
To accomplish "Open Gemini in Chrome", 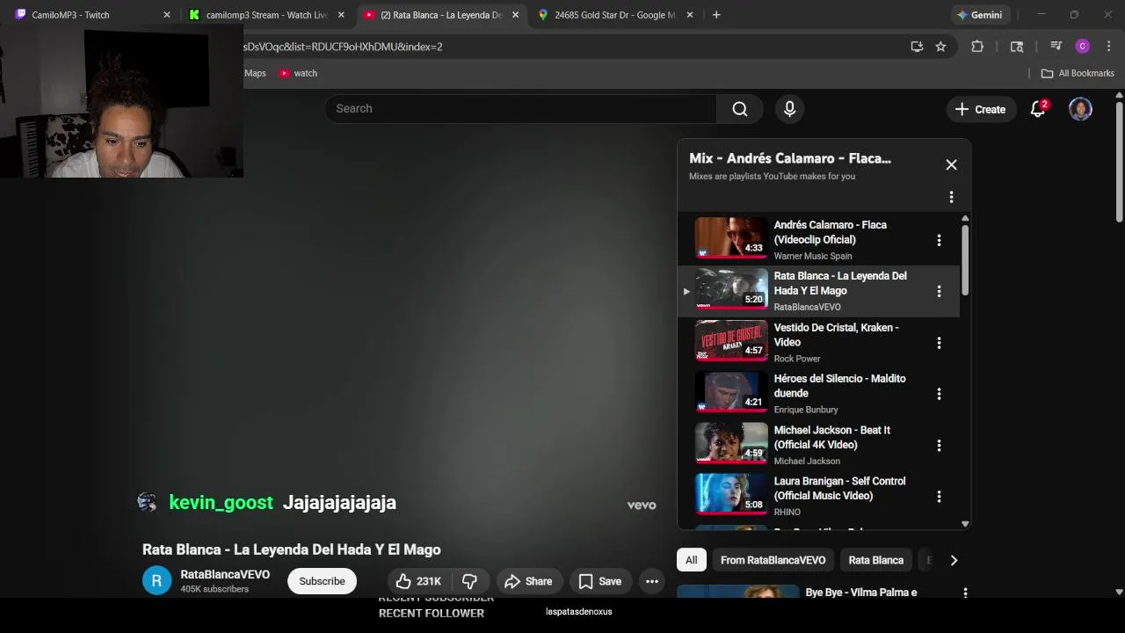I will 980,15.
